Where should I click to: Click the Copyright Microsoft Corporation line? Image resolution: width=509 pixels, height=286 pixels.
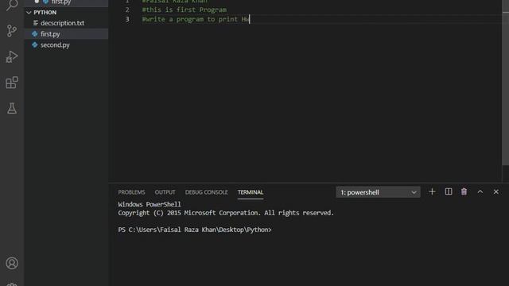click(x=226, y=213)
